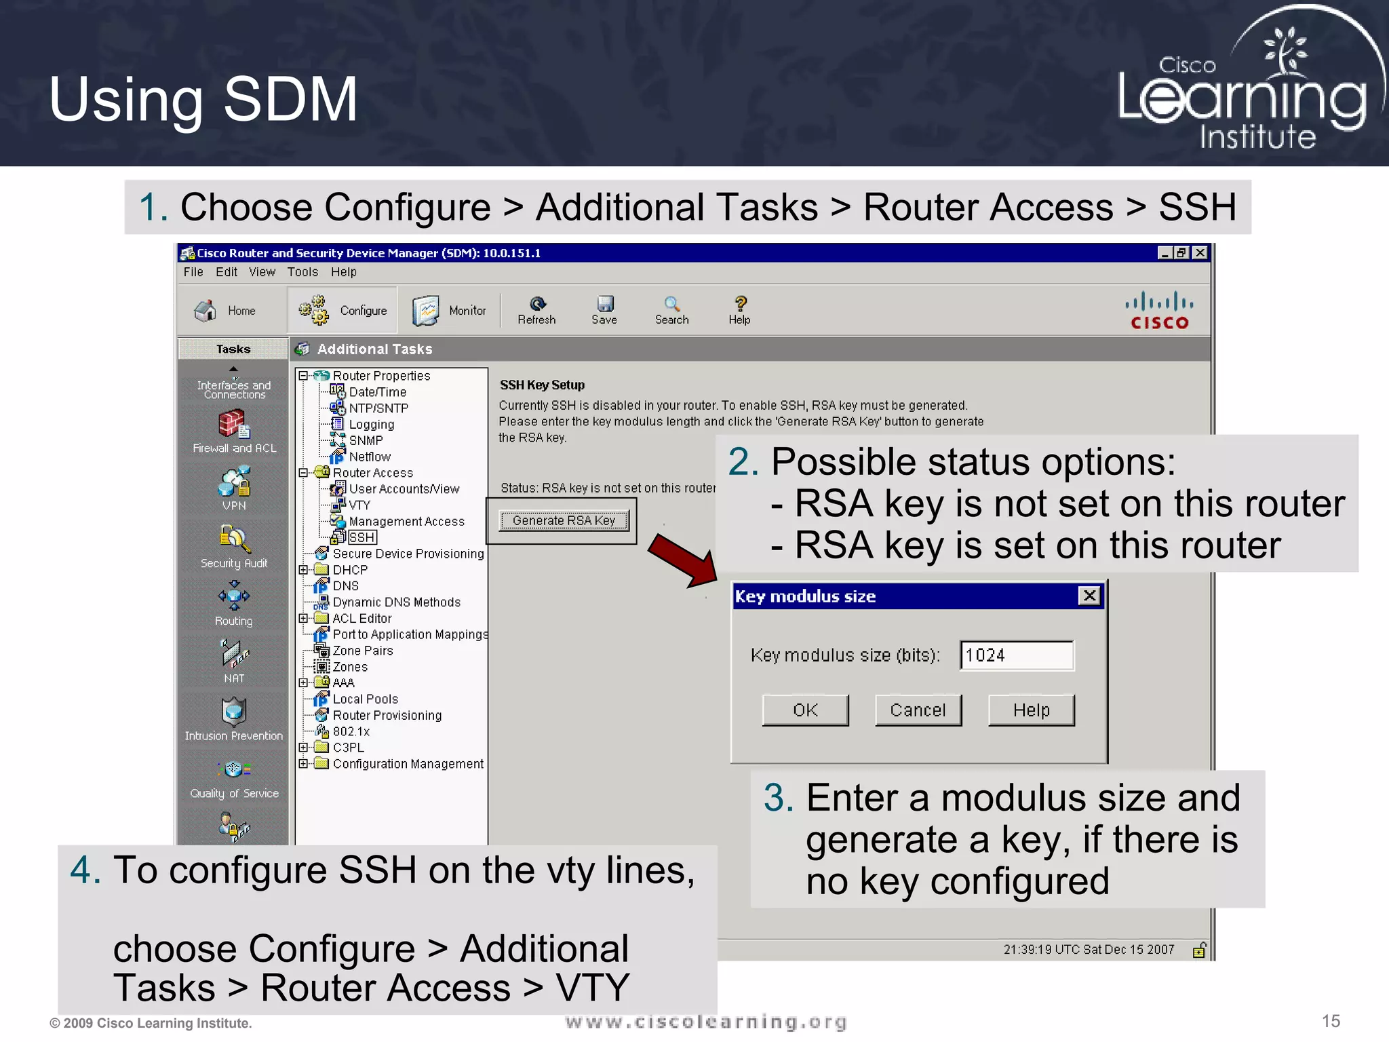The width and height of the screenshot is (1389, 1042).
Task: Click the Generate RSA Key button
Action: tap(564, 521)
